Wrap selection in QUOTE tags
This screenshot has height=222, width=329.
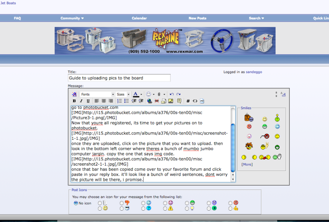coord(179,101)
